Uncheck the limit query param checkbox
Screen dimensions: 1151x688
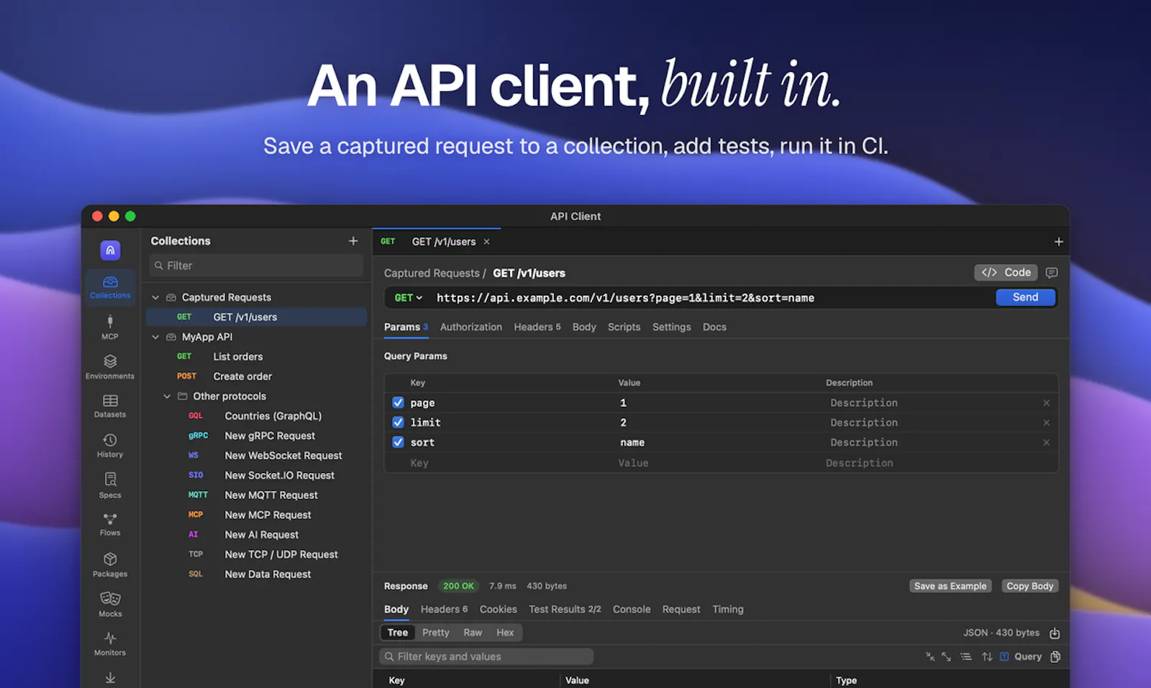coord(398,422)
